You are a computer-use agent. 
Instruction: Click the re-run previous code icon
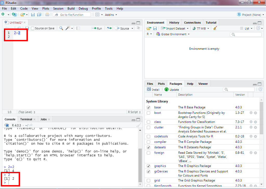[x=109, y=28]
